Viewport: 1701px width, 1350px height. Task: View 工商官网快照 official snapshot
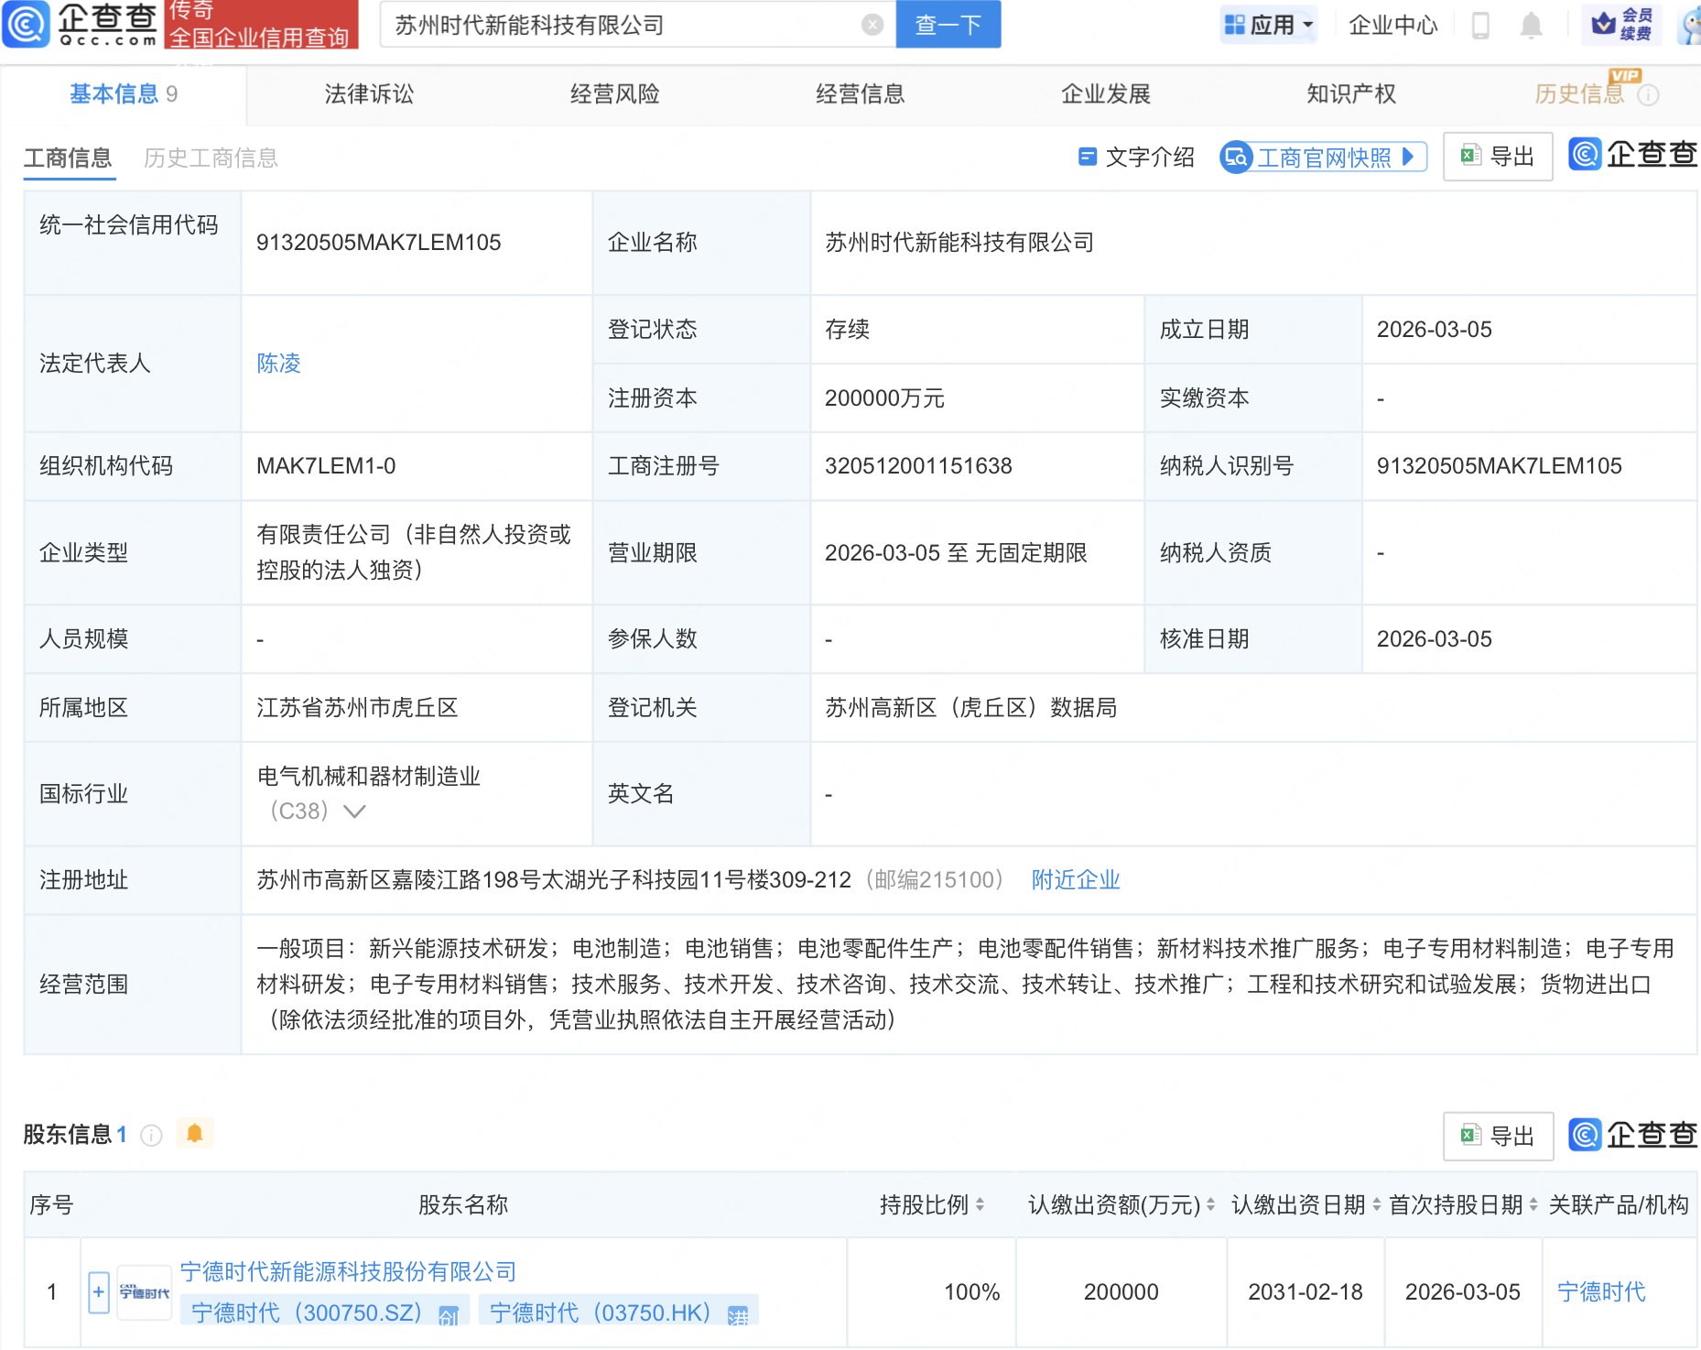[1322, 157]
